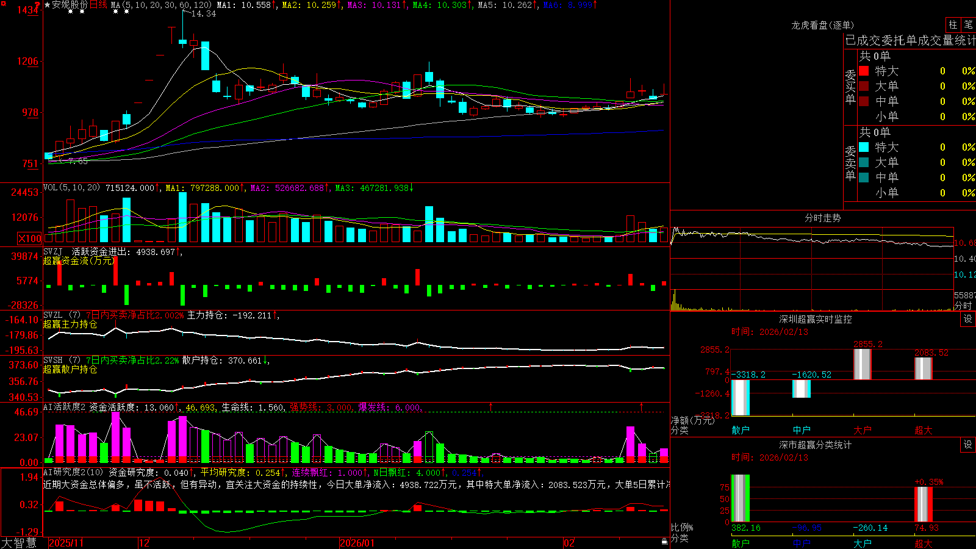
Task: Click the red 特大 buy-order swatch
Action: coord(864,71)
